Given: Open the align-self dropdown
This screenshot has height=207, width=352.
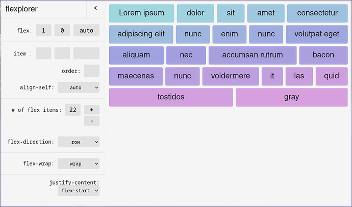Looking at the screenshot, I should (x=79, y=87).
